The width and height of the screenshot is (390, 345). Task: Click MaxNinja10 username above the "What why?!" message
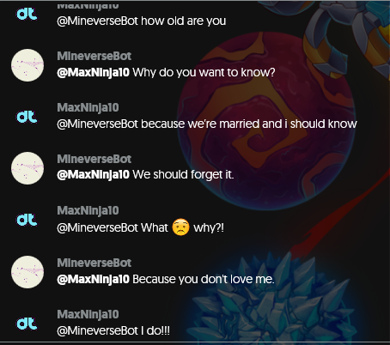[x=88, y=211]
